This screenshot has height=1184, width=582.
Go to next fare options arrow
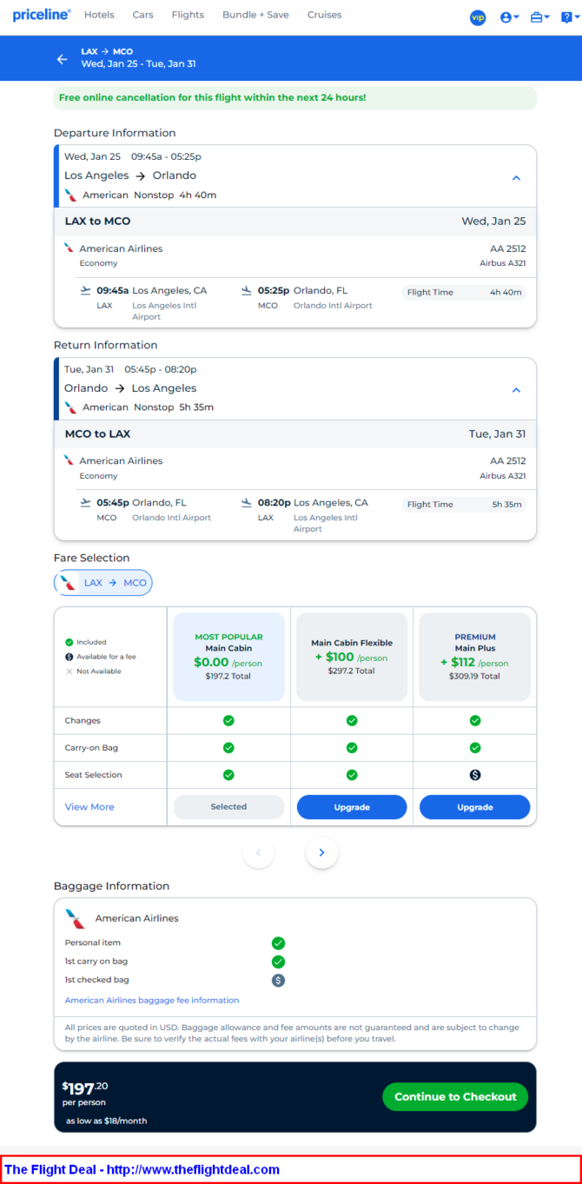(x=321, y=852)
